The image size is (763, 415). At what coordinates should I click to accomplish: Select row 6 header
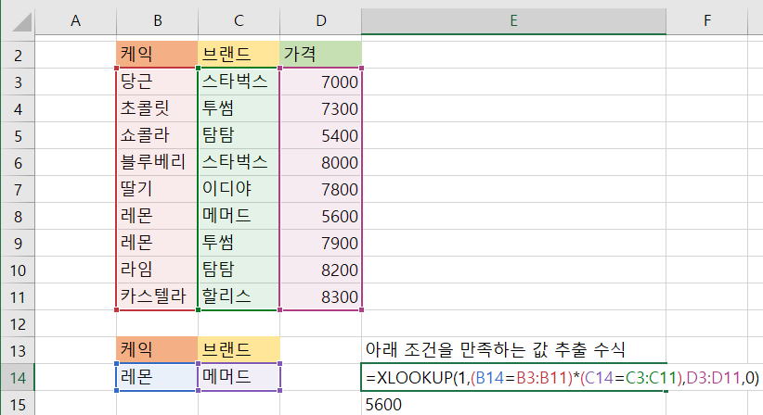click(x=18, y=163)
